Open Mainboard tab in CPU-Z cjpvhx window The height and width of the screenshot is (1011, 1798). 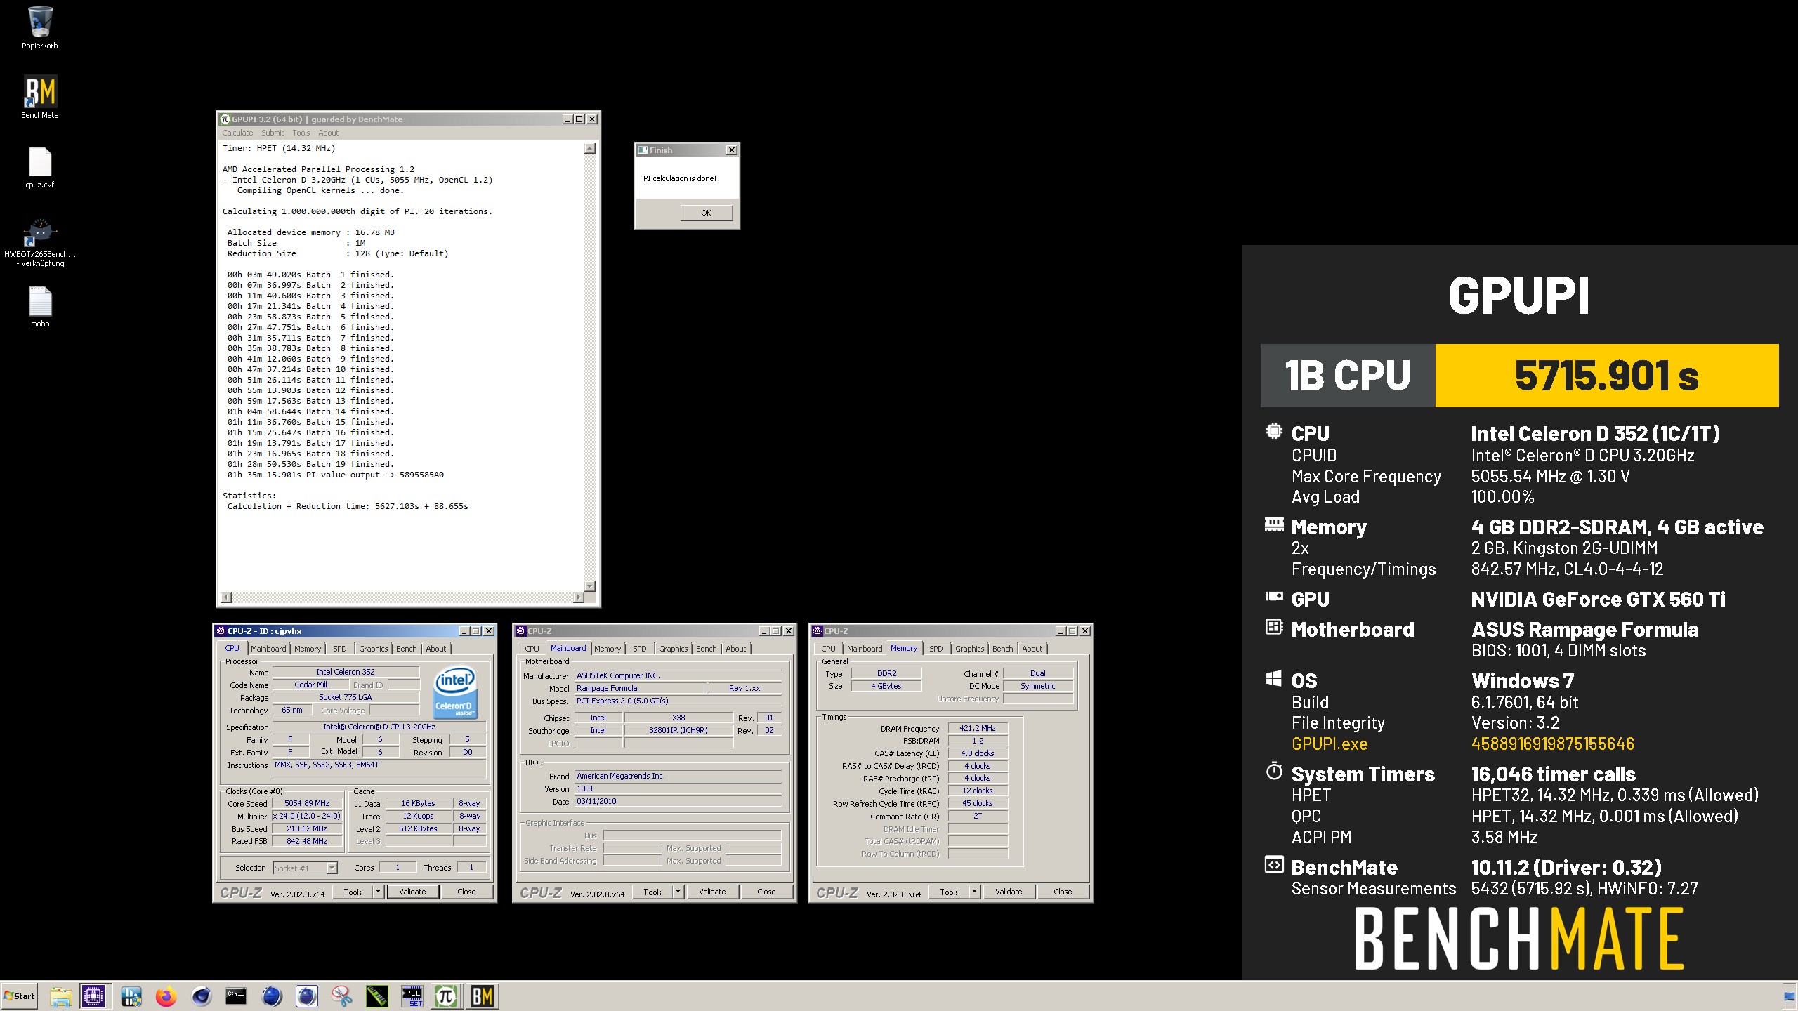click(268, 649)
